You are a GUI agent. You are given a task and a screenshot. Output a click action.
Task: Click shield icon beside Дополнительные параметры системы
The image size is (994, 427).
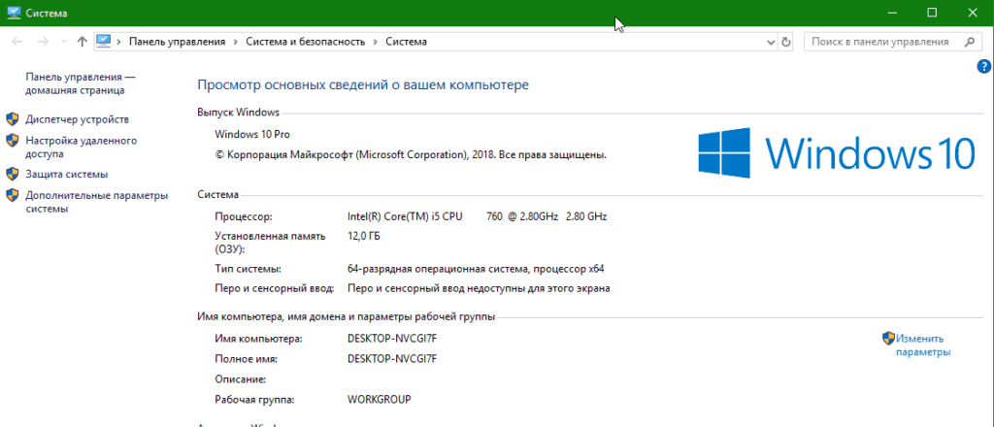13,195
